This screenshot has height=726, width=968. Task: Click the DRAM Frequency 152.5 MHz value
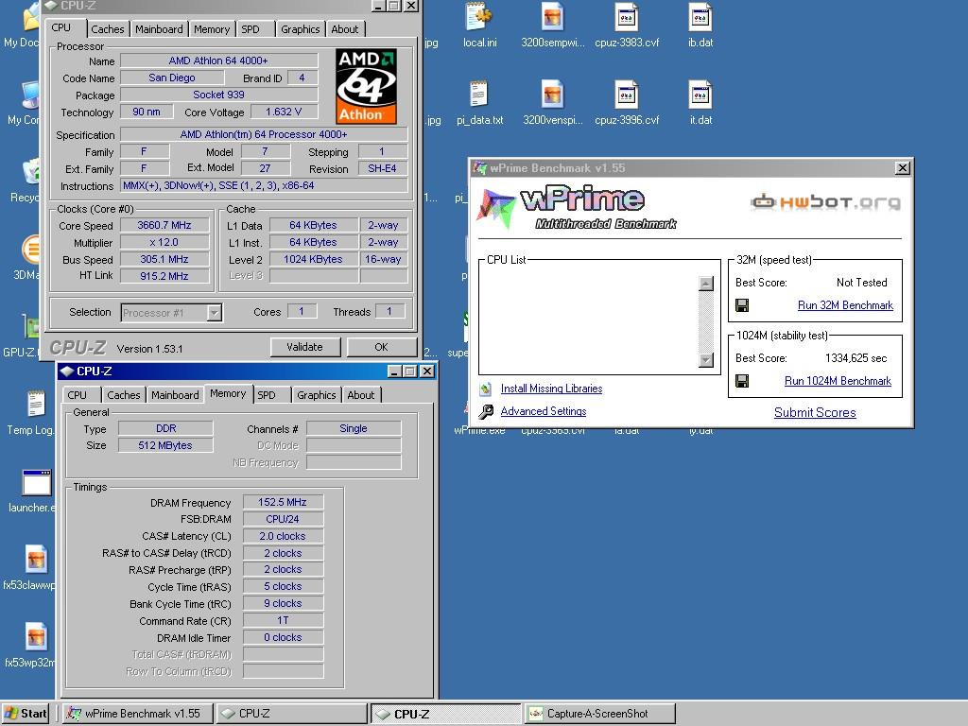click(282, 502)
